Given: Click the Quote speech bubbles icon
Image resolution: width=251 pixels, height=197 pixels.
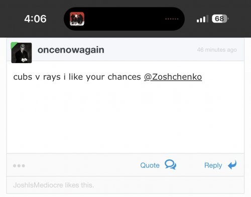Looking at the screenshot, I should point(170,164).
